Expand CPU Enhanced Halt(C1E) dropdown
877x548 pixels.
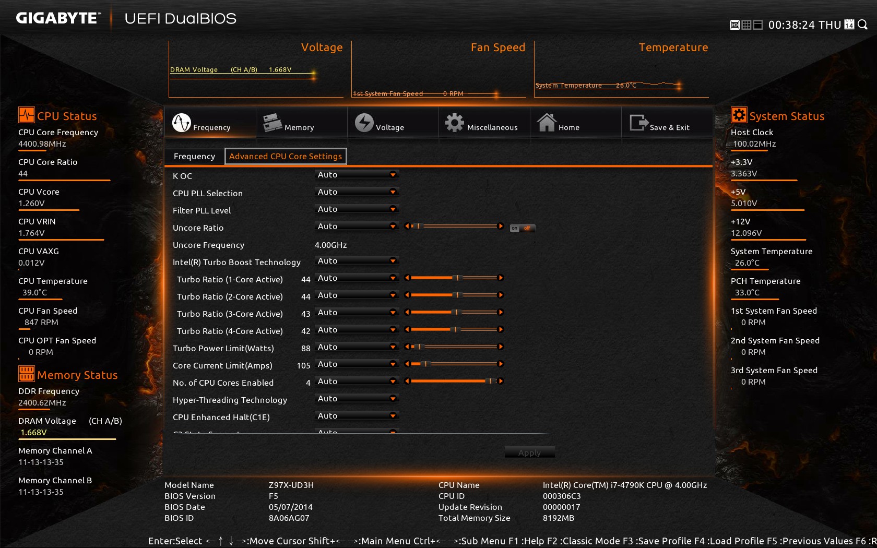tap(357, 416)
